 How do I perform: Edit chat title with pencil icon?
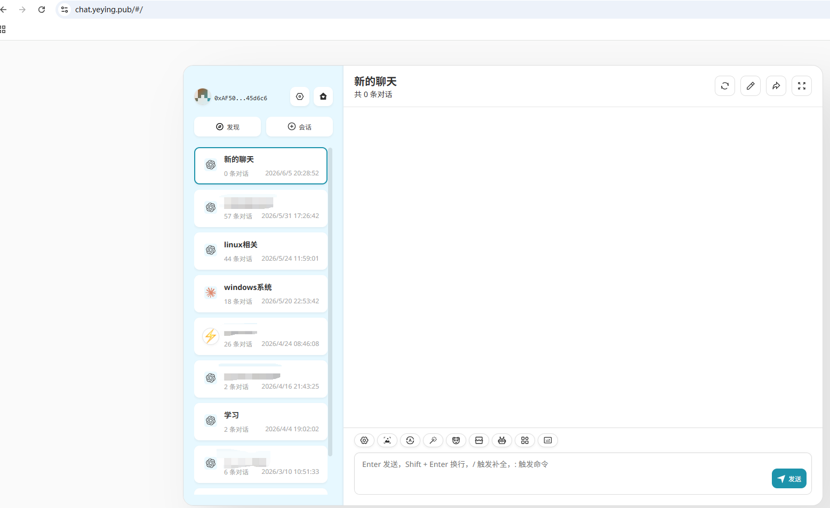pos(751,86)
